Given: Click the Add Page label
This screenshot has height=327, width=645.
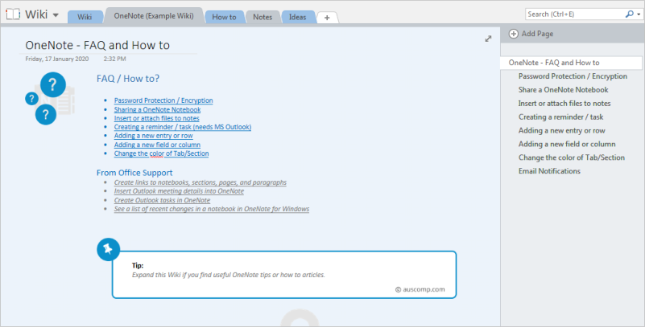Looking at the screenshot, I should coord(537,34).
